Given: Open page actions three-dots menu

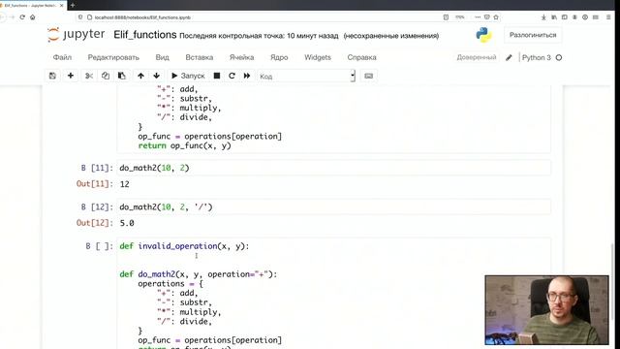Looking at the screenshot, I should [x=478, y=17].
